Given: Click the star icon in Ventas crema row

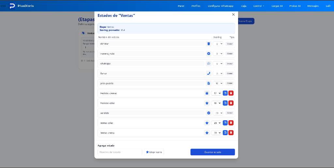Looking at the screenshot, I should [207, 133].
